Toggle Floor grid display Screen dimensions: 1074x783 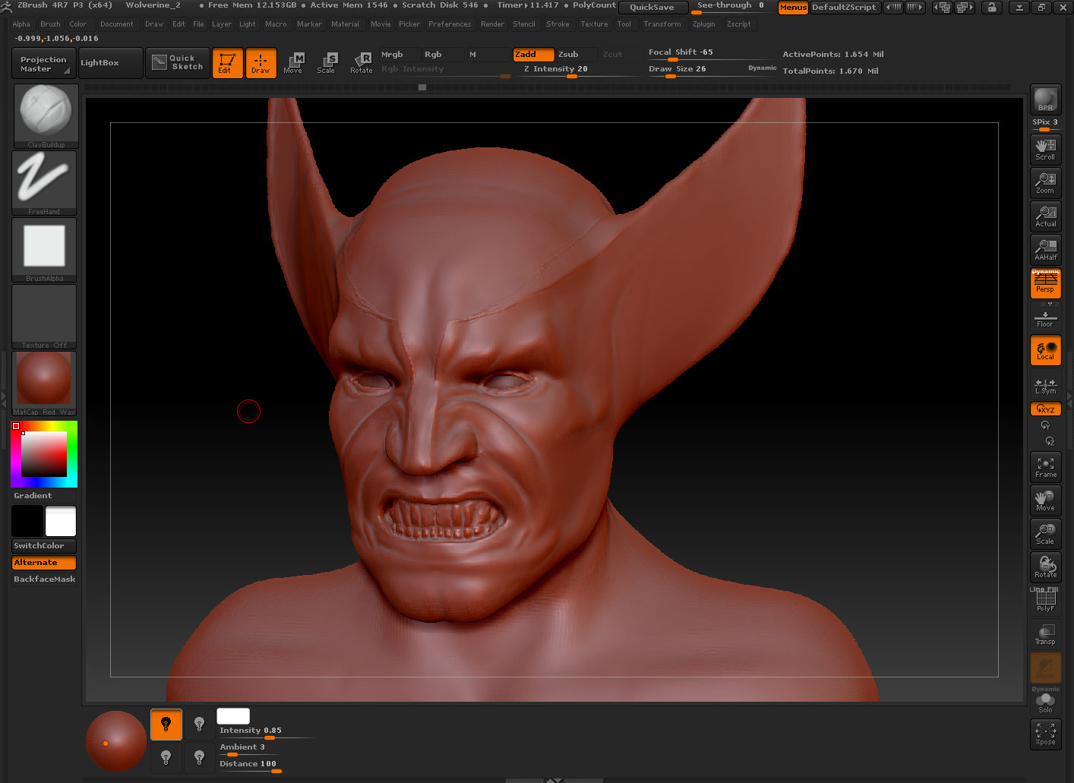(x=1046, y=318)
